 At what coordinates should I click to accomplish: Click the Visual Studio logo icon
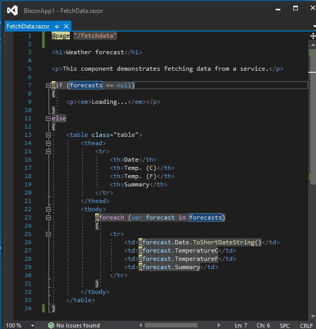click(x=12, y=10)
